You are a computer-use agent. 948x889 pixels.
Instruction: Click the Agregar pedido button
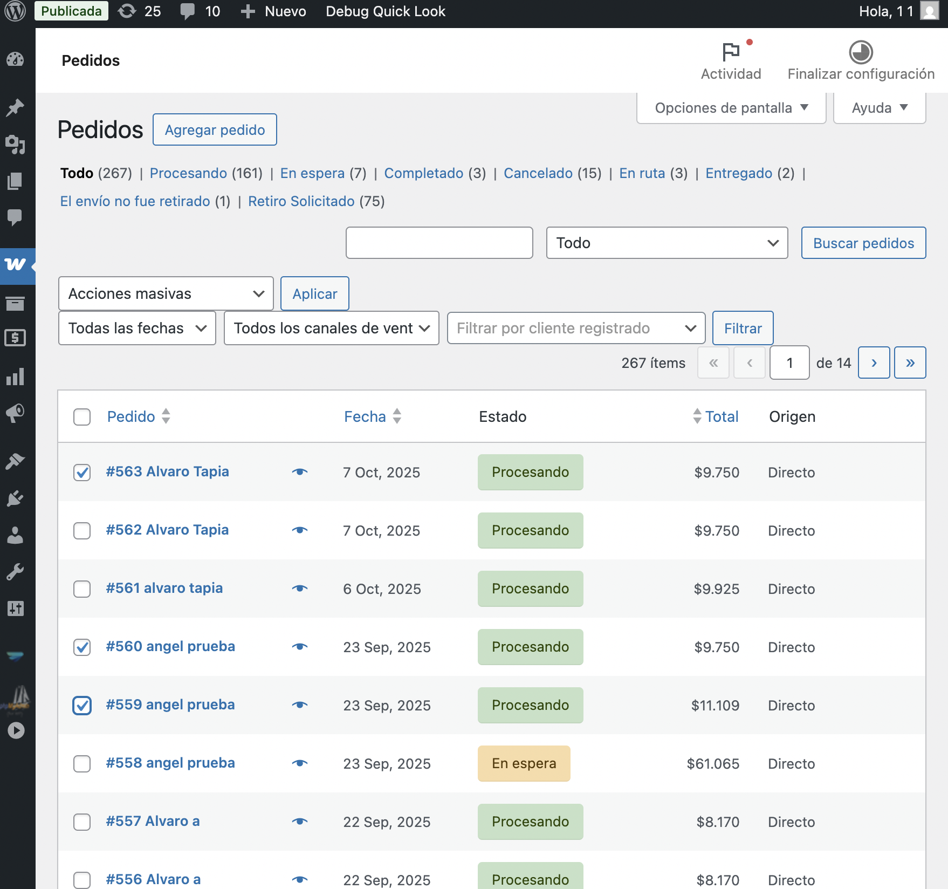click(x=215, y=130)
